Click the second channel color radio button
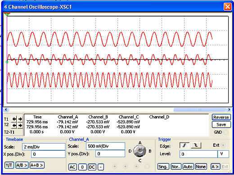 point(126,166)
